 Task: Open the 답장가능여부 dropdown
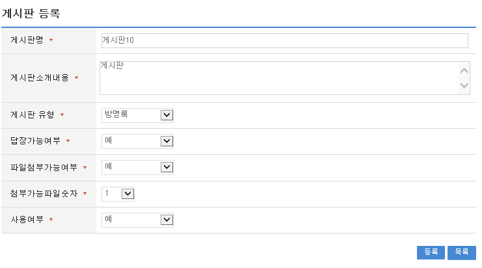point(131,141)
